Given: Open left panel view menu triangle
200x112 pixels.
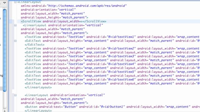Looking at the screenshot, I should pyautogui.click(x=5, y=2).
